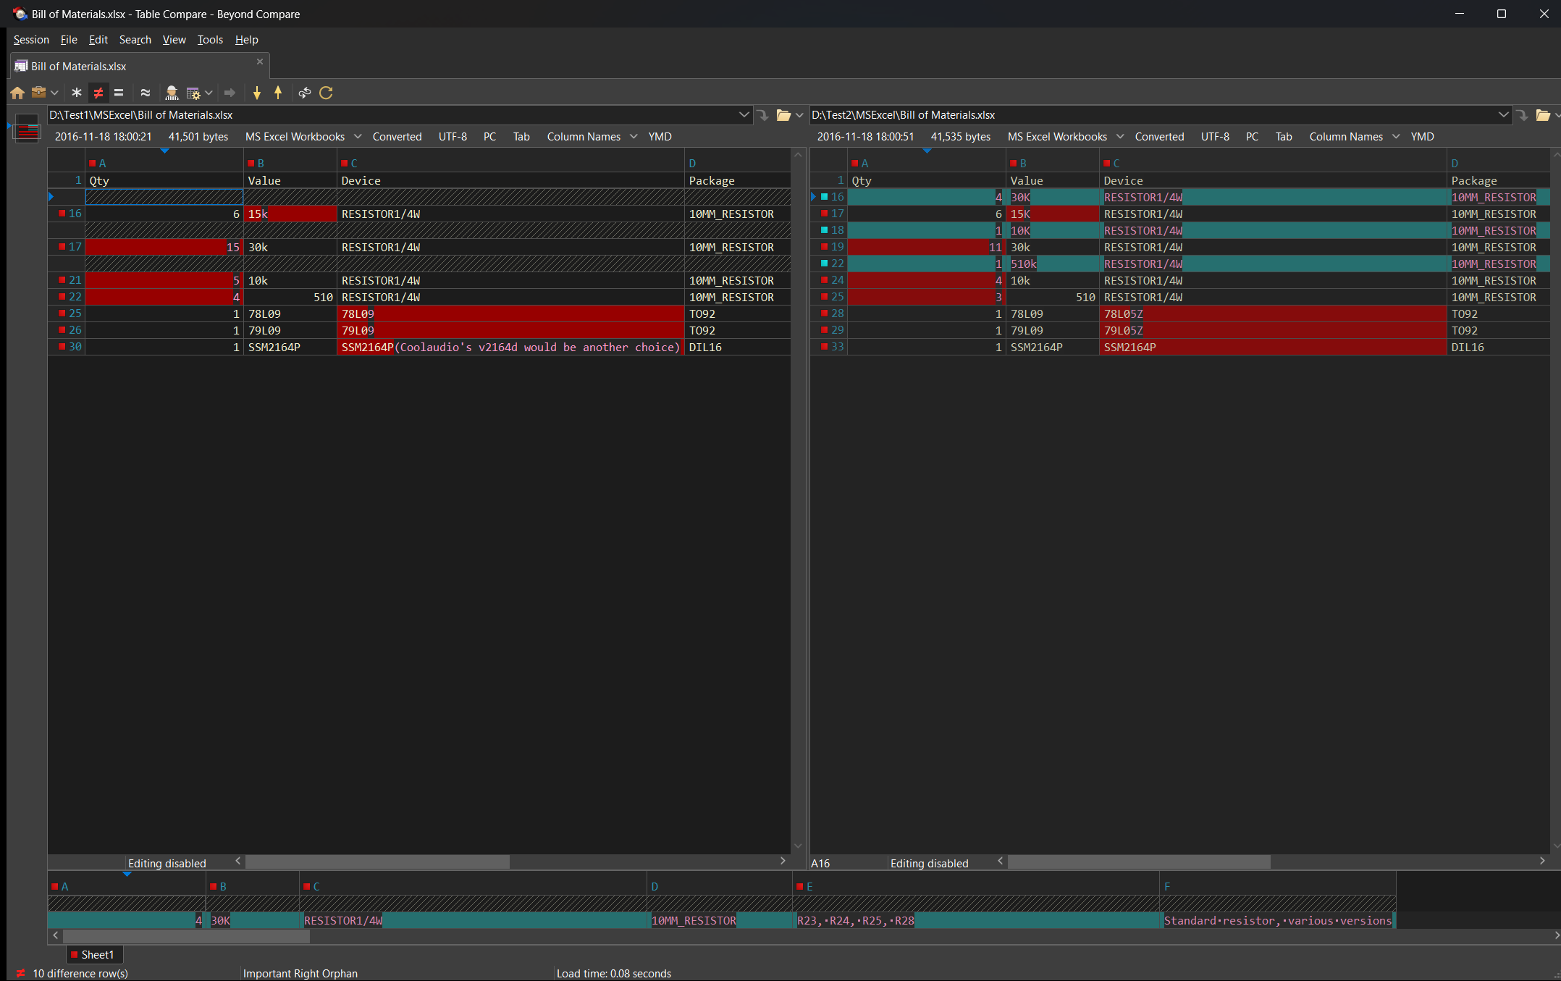This screenshot has width=1561, height=981.
Task: Open right MS Excel Workbooks format dropdown
Action: click(1065, 137)
